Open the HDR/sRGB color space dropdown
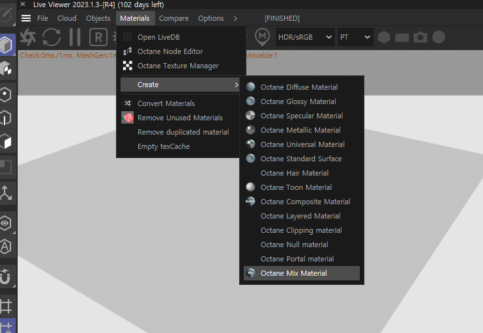 [x=305, y=37]
